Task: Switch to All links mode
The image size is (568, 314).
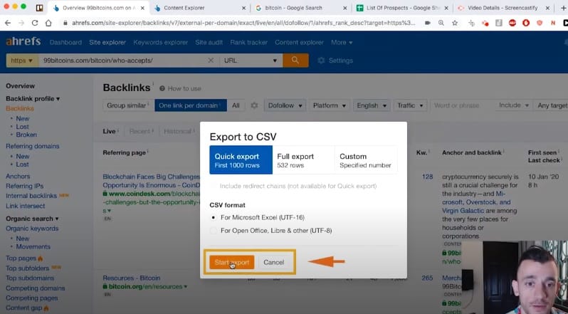Action: pos(236,105)
